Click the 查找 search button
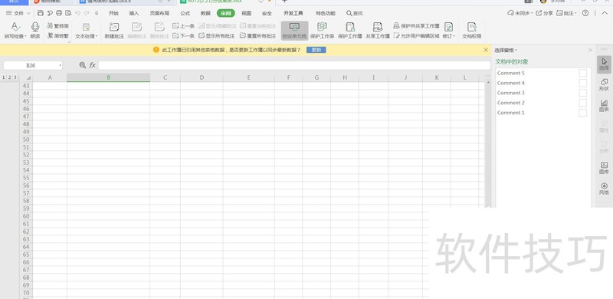This screenshot has height=299, width=613. (x=355, y=13)
